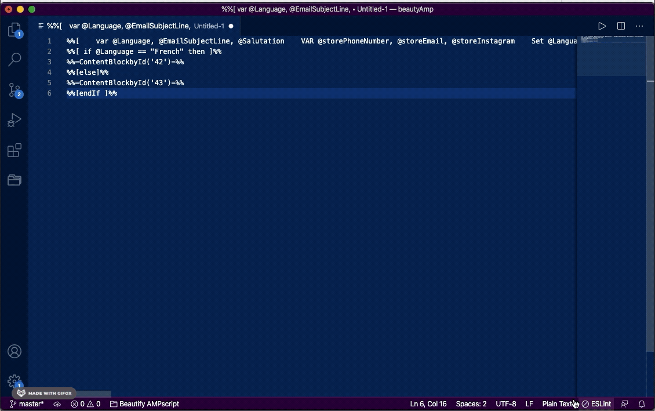Select language mode Plain Text
The height and width of the screenshot is (411, 655).
pos(558,404)
